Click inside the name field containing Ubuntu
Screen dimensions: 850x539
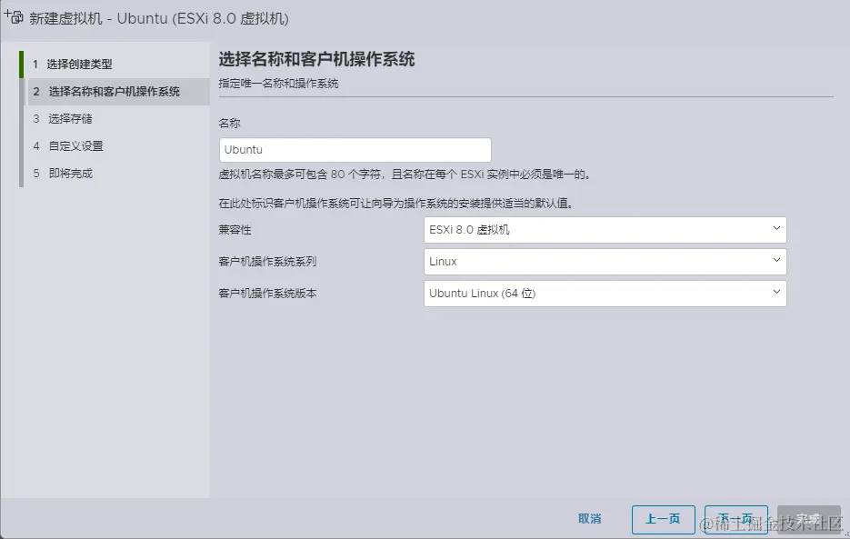click(x=355, y=149)
